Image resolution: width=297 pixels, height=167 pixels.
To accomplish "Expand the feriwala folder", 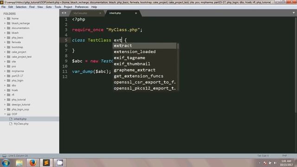I will point(5,42).
